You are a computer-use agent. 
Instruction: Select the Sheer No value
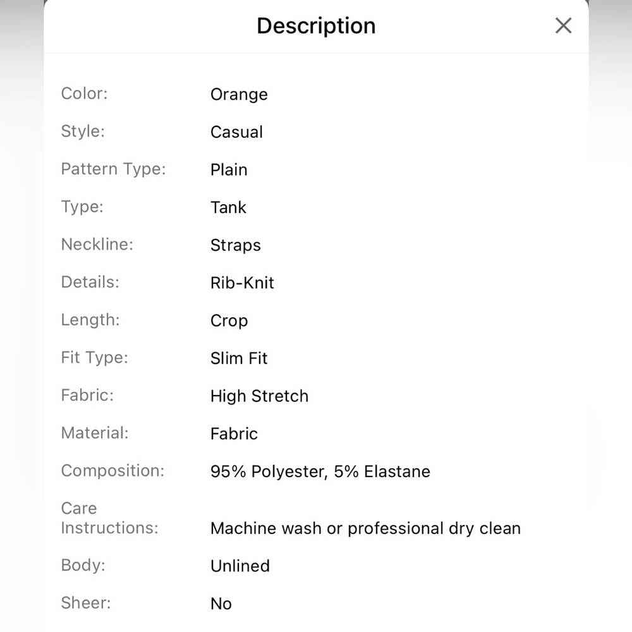(x=221, y=604)
